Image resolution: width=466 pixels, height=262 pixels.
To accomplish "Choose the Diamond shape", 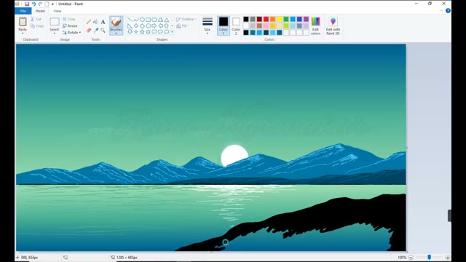I will click(x=136, y=26).
